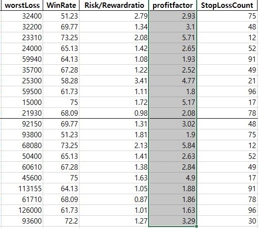Select worstLoss value 35700
The image size is (259, 228).
pyautogui.click(x=22, y=70)
